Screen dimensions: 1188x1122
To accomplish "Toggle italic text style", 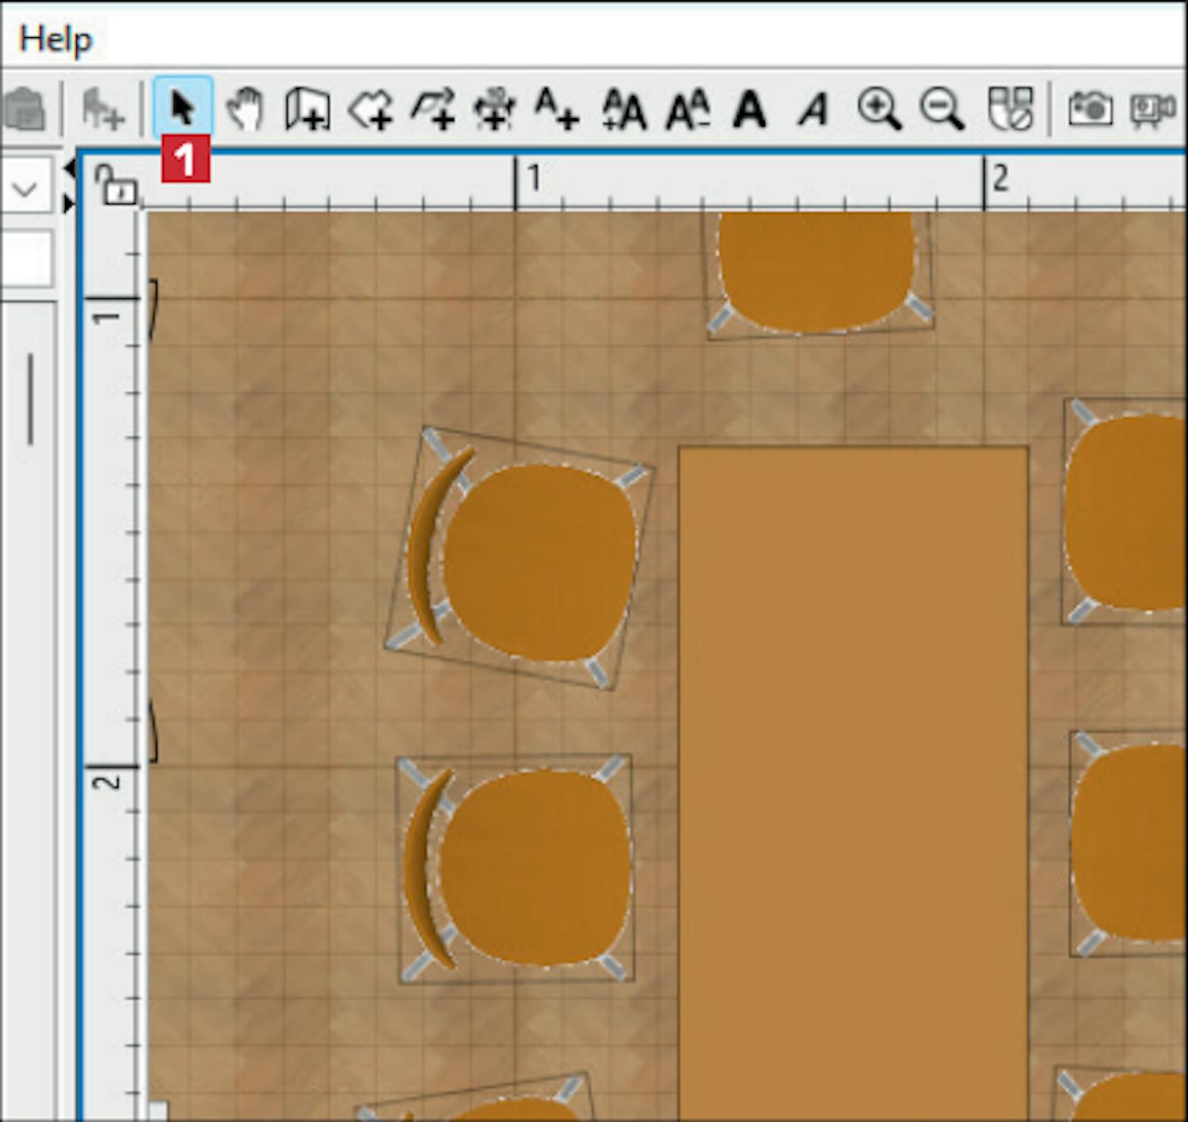I will click(x=813, y=109).
